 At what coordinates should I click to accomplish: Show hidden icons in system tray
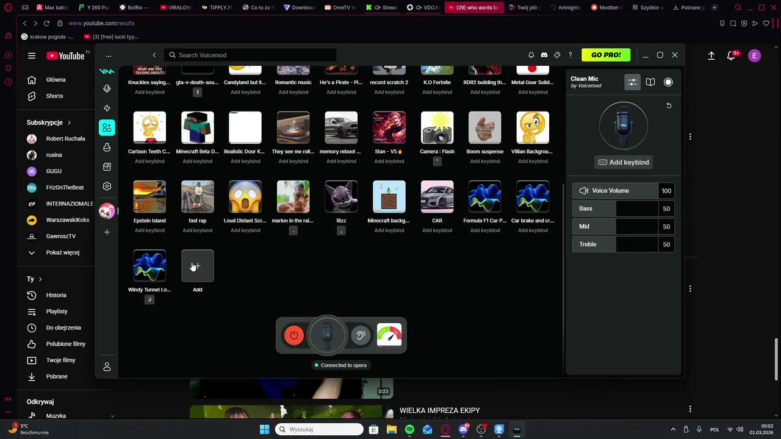pyautogui.click(x=673, y=429)
